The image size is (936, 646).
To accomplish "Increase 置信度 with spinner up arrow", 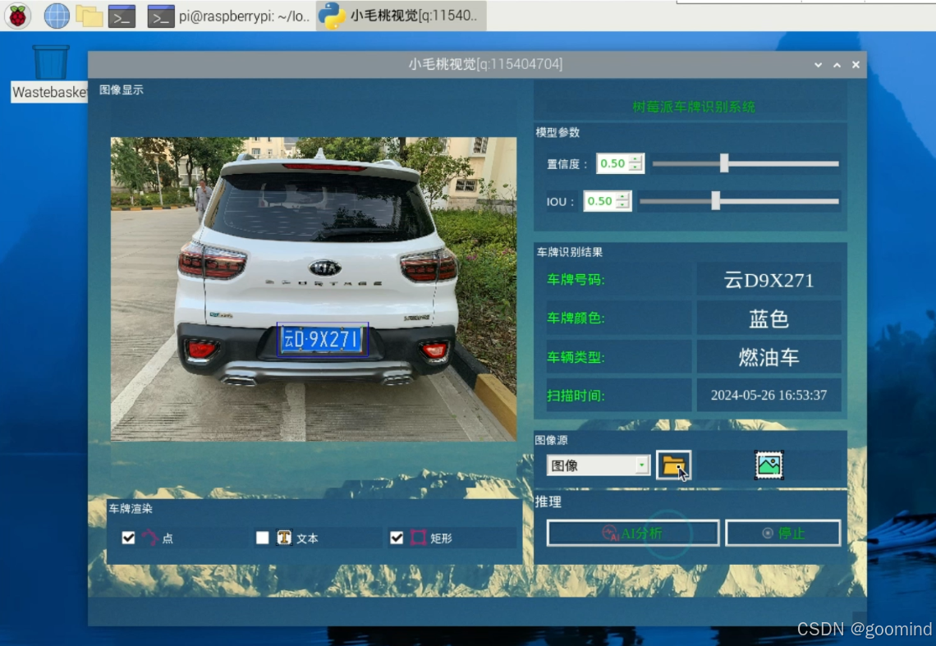I will pos(635,159).
